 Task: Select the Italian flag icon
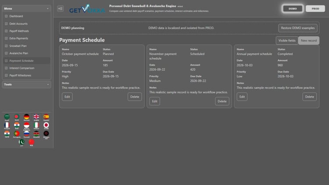click(x=36, y=125)
